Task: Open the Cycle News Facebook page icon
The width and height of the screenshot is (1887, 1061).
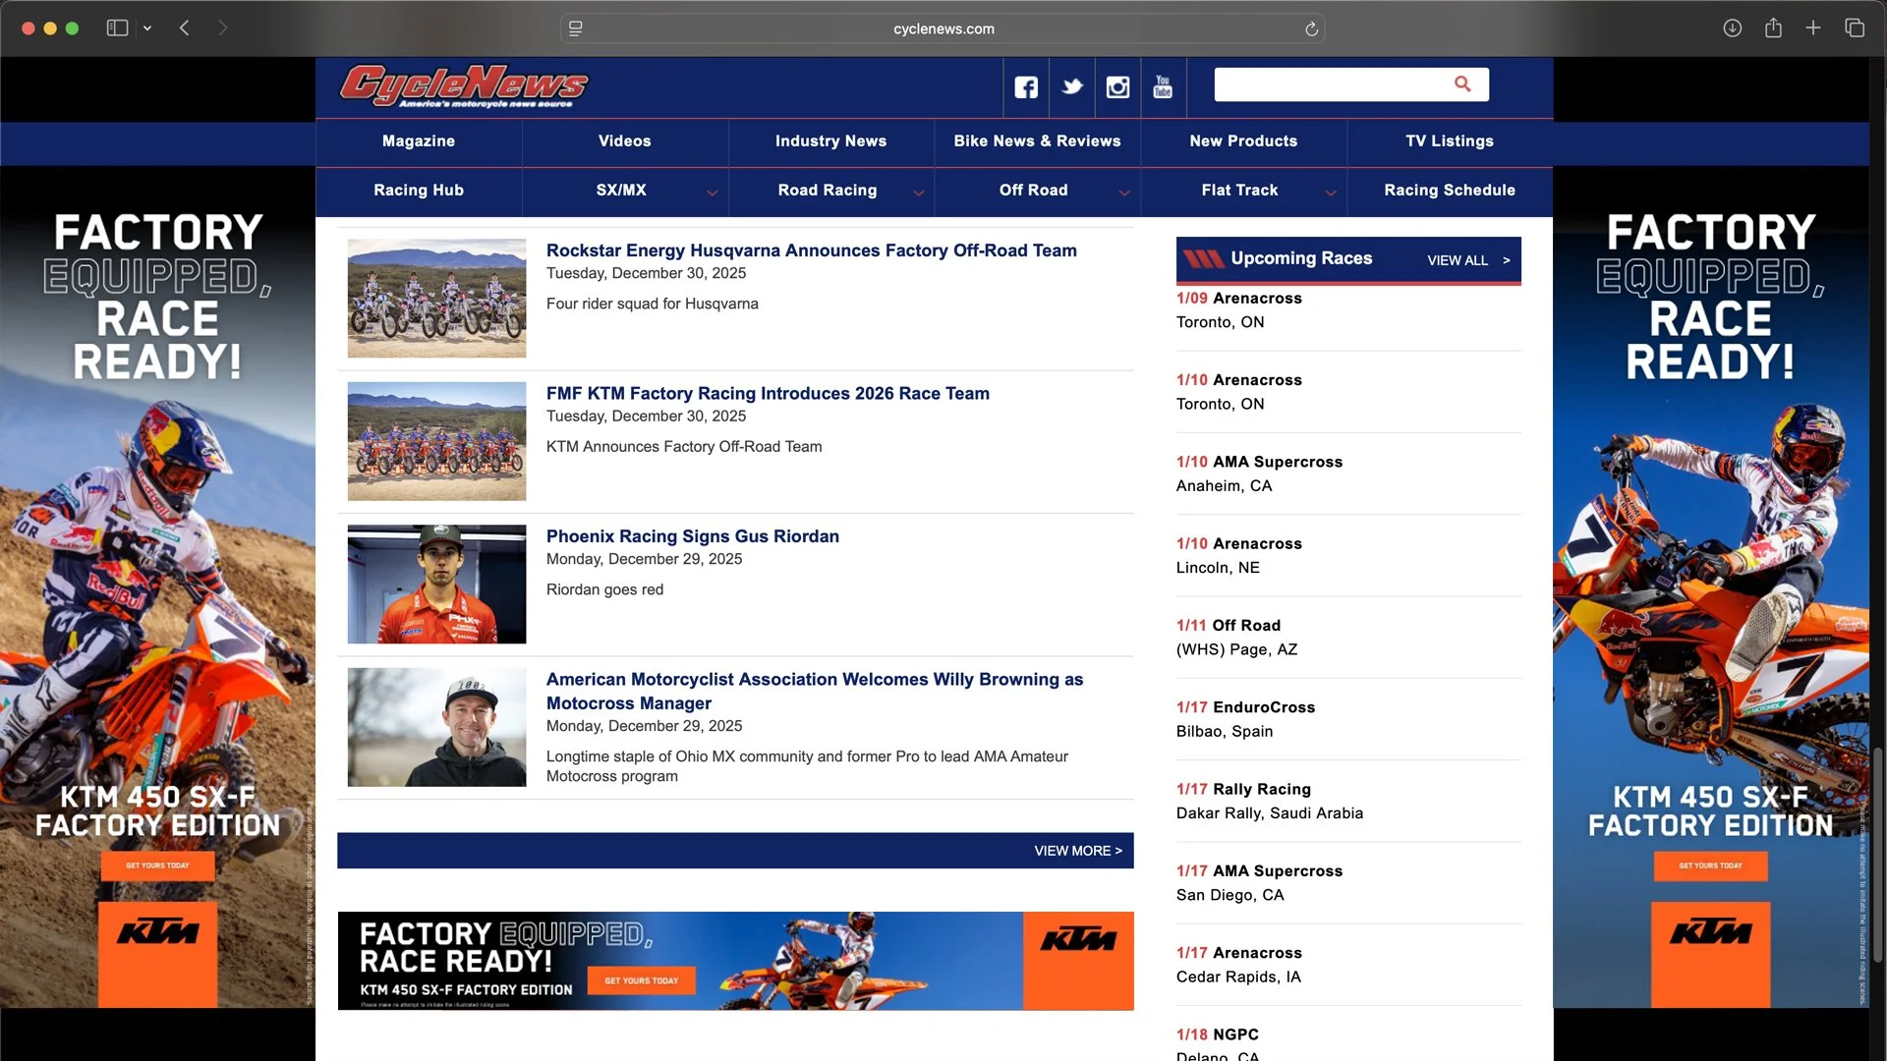Action: (x=1026, y=87)
